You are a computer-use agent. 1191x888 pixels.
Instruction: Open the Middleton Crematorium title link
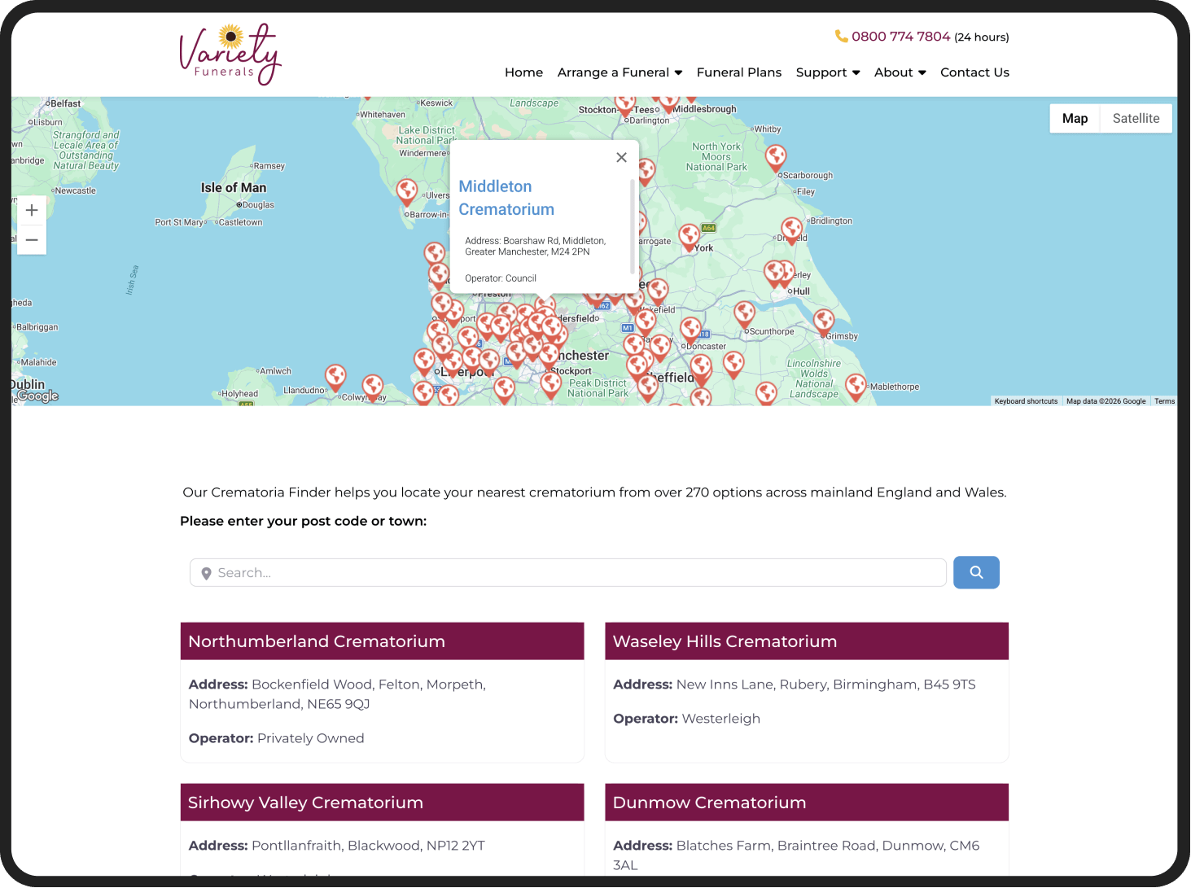(506, 198)
